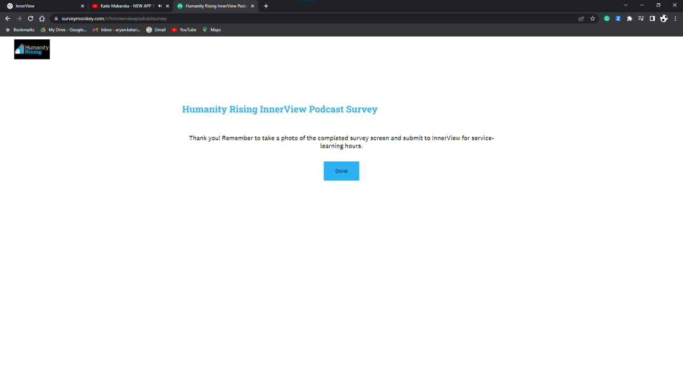
Task: Close the InnerView tab
Action: pos(82,6)
